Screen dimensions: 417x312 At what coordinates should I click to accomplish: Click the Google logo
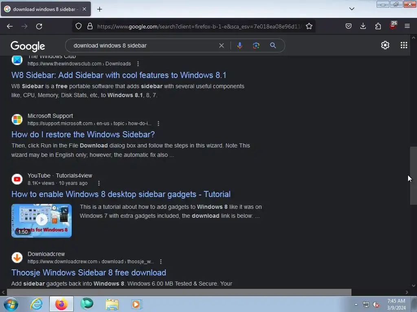pyautogui.click(x=28, y=46)
